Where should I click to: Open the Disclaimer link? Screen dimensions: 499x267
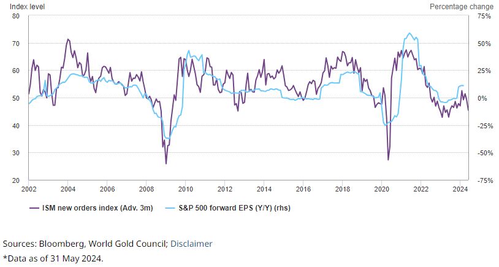click(x=191, y=244)
